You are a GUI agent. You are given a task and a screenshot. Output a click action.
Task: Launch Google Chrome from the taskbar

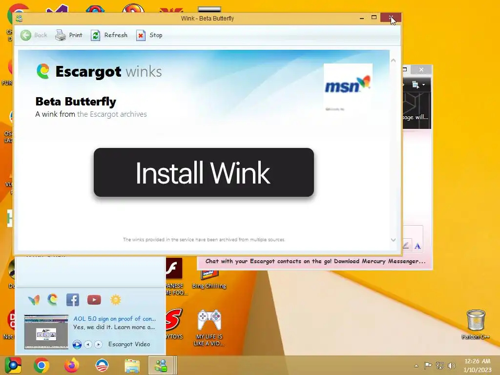pos(42,365)
